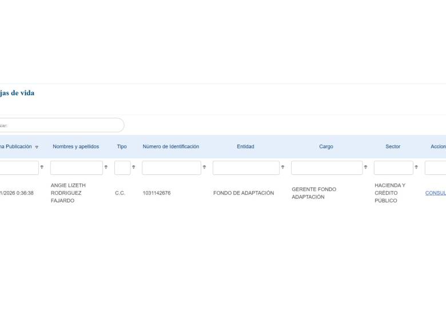Screen dimensions: 446x323
Task: Open the CONSULTAR link for Angie Lizeth
Action: pos(436,193)
